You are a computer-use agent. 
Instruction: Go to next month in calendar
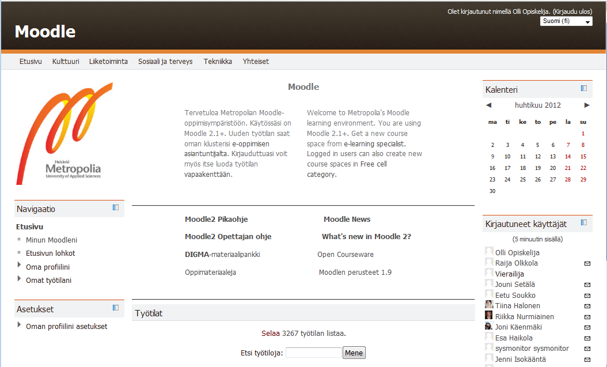click(x=587, y=105)
